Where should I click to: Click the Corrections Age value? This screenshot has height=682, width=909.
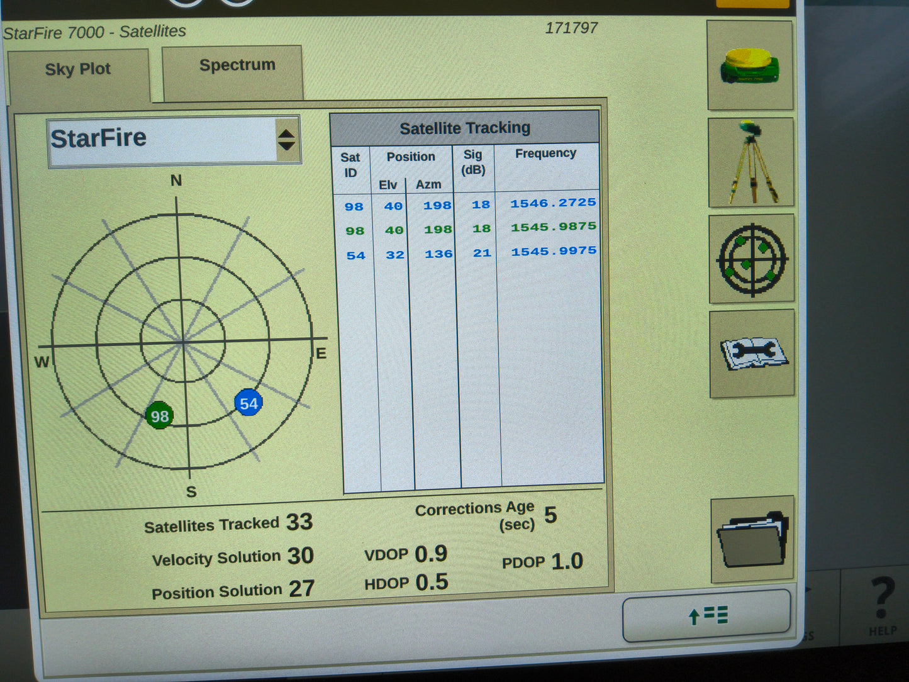coord(550,515)
